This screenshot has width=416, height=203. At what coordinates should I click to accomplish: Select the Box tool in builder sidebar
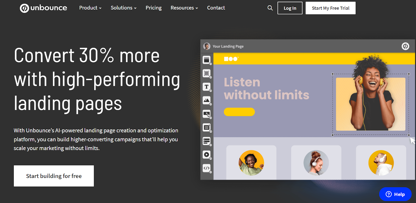tap(207, 73)
